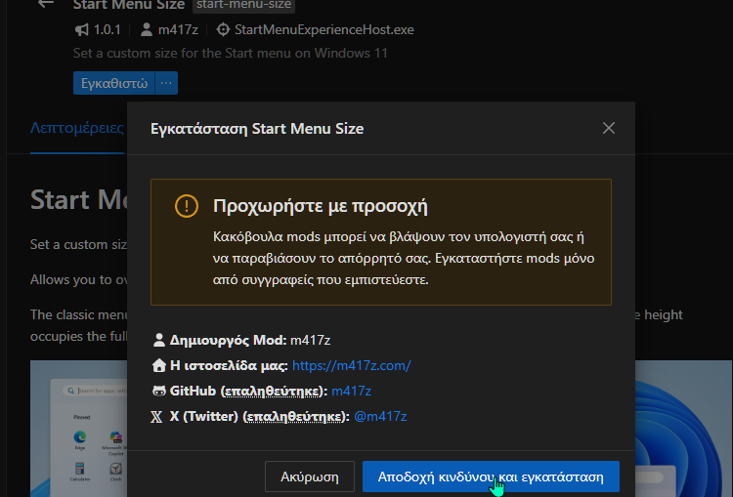733x497 pixels.
Task: Click the Start menu preview screenshot thumbnail
Action: click(x=78, y=430)
